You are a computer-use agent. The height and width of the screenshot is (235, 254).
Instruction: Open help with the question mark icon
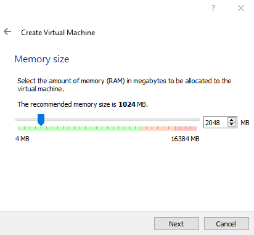(x=213, y=8)
